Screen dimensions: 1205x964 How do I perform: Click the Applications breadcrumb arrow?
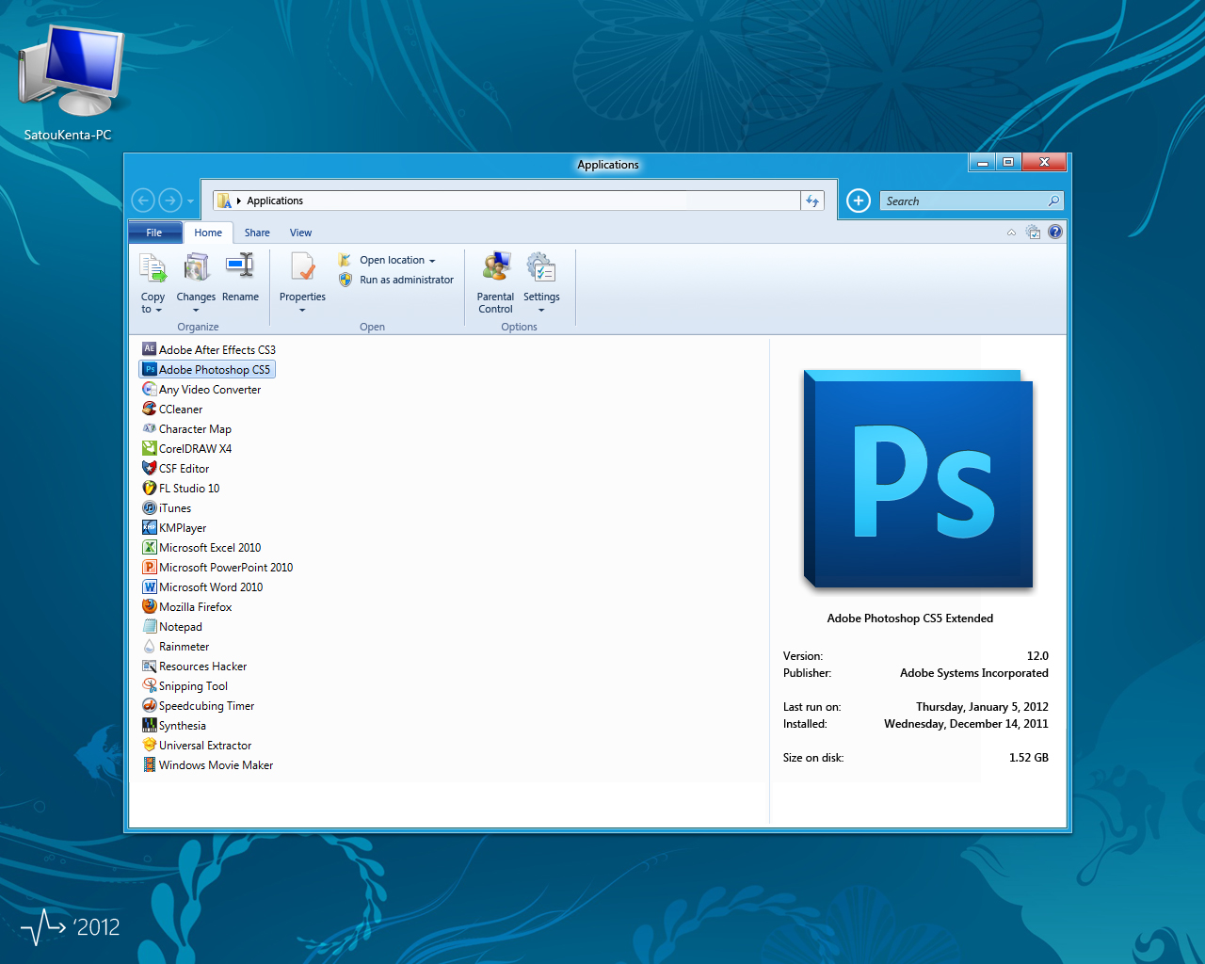point(239,201)
